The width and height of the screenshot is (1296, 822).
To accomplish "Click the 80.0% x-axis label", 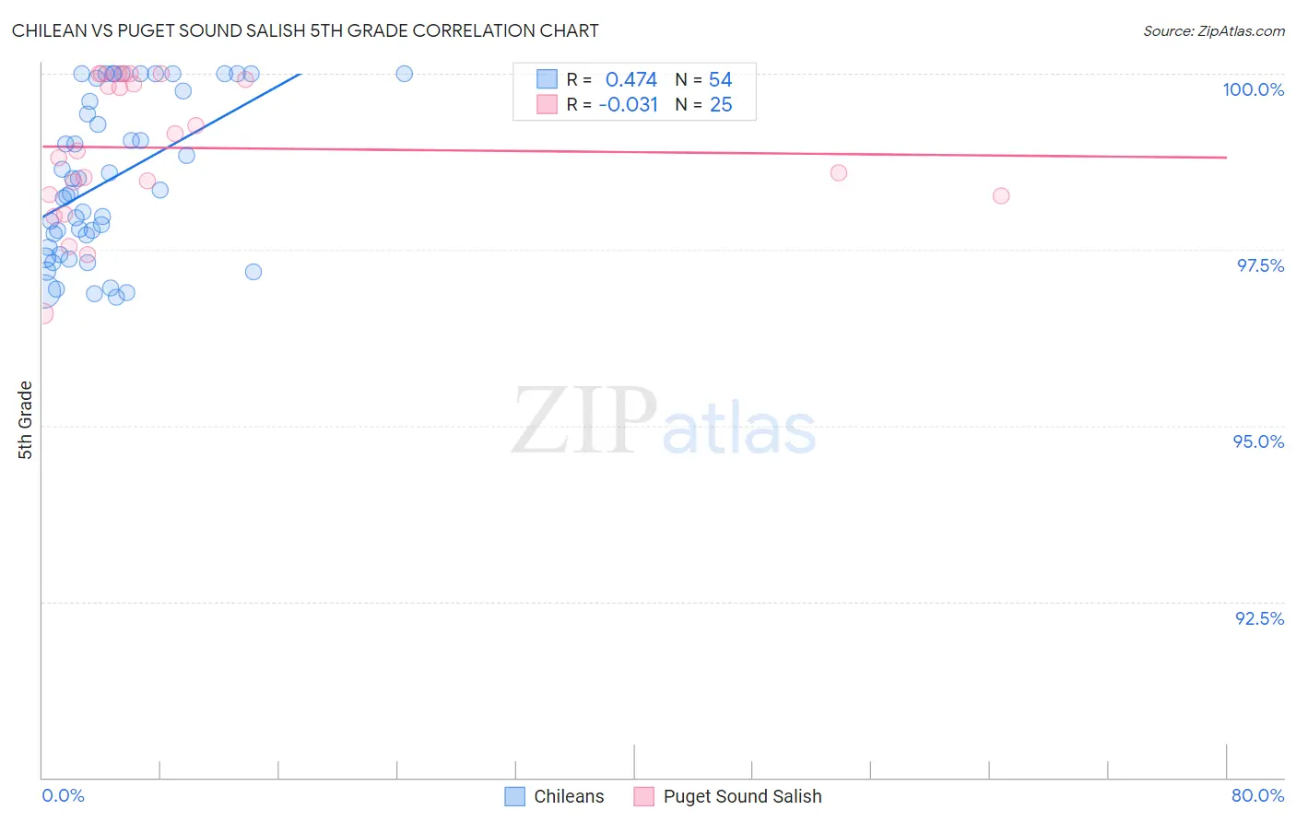I will point(1257,795).
